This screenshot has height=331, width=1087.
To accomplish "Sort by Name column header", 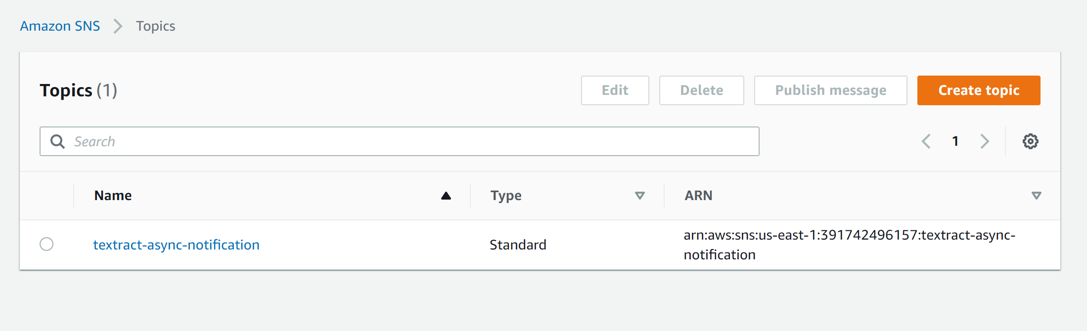I will point(113,196).
